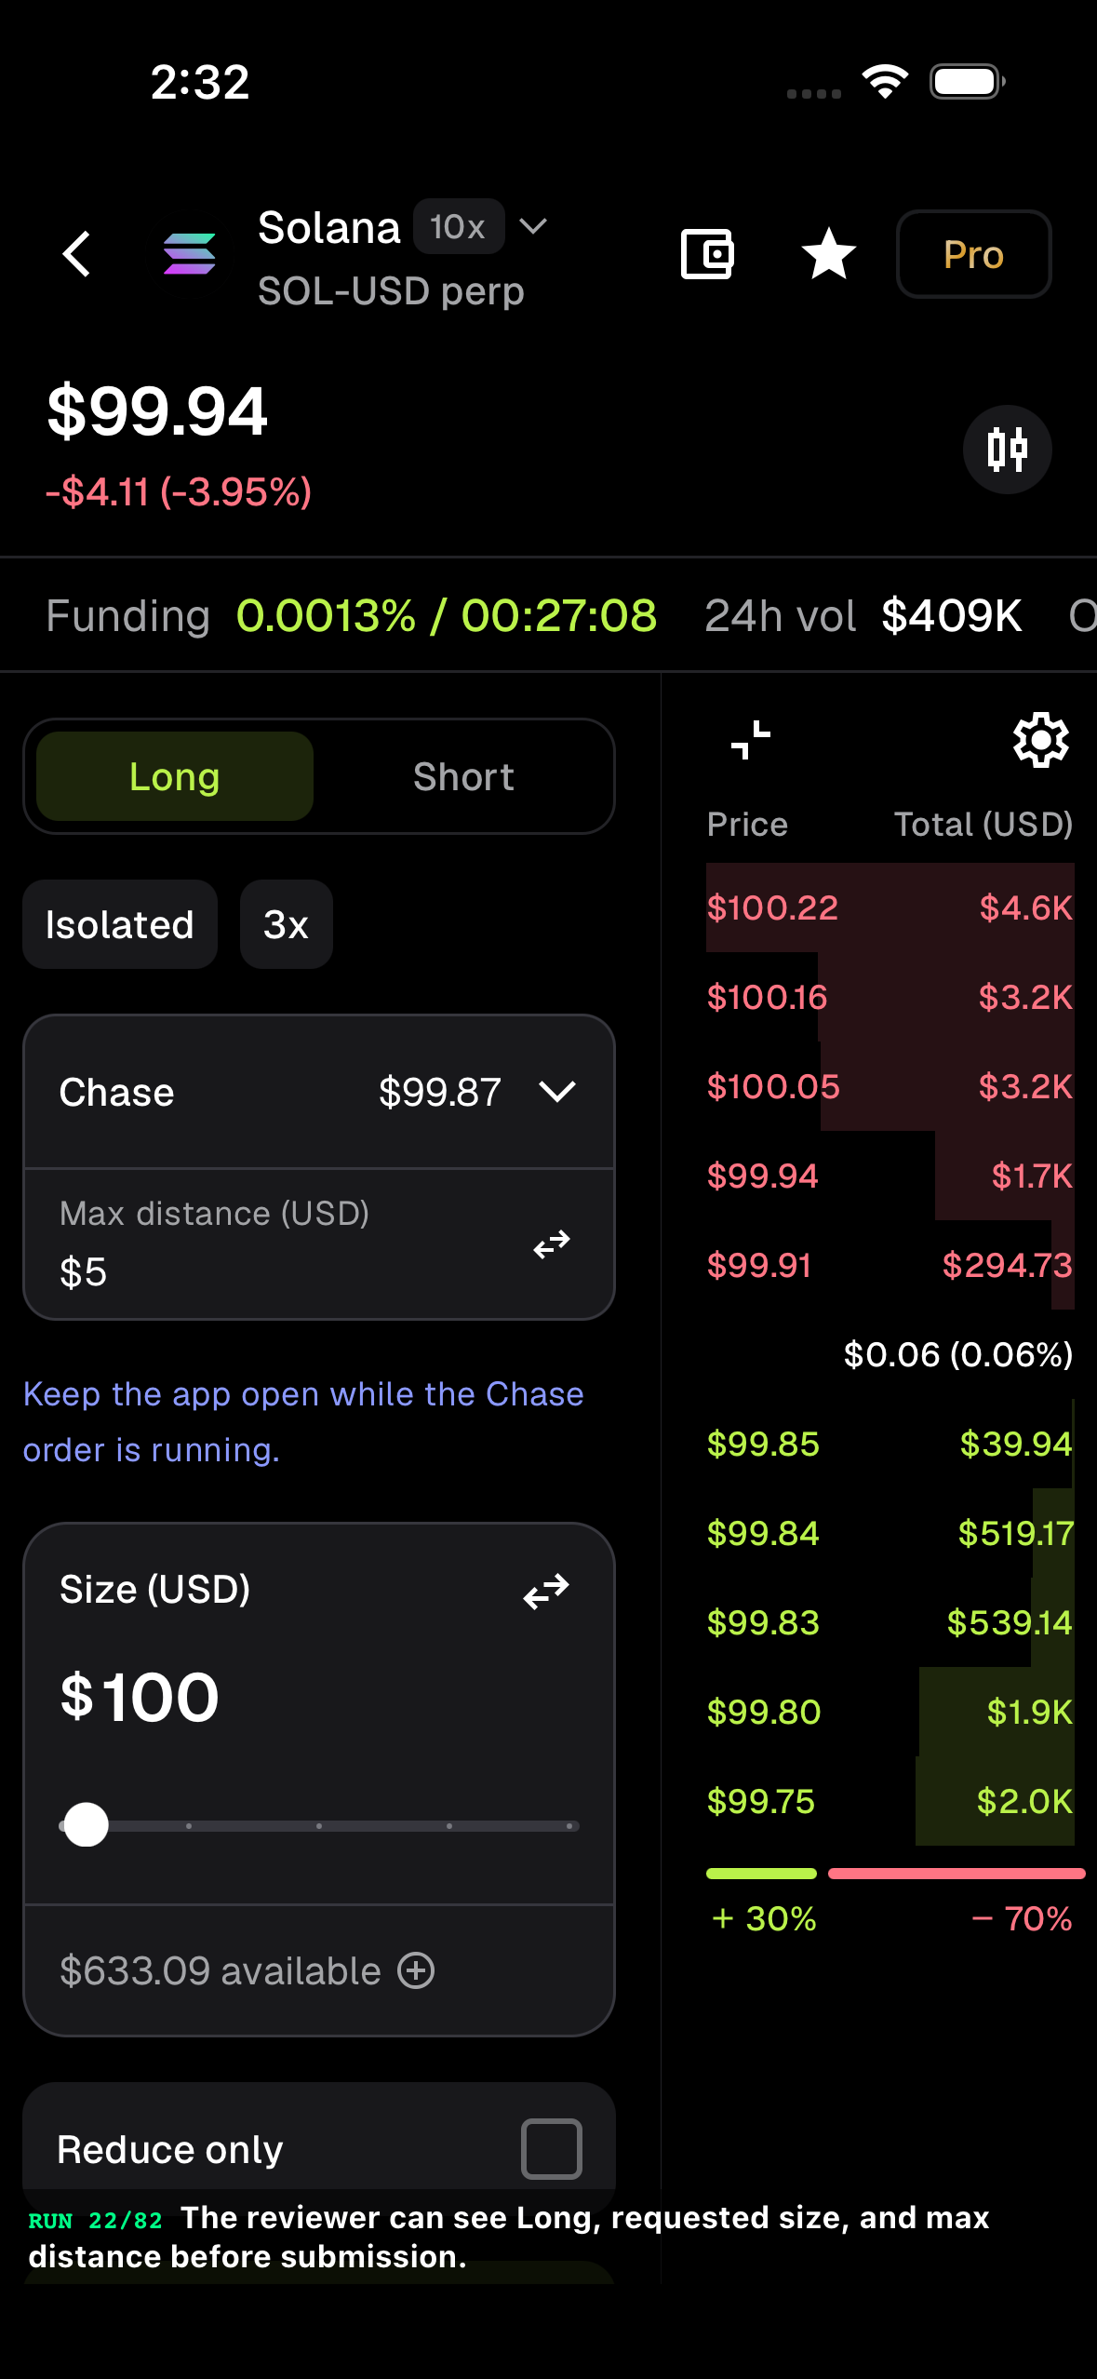Click the size slider handle

[86, 1824]
